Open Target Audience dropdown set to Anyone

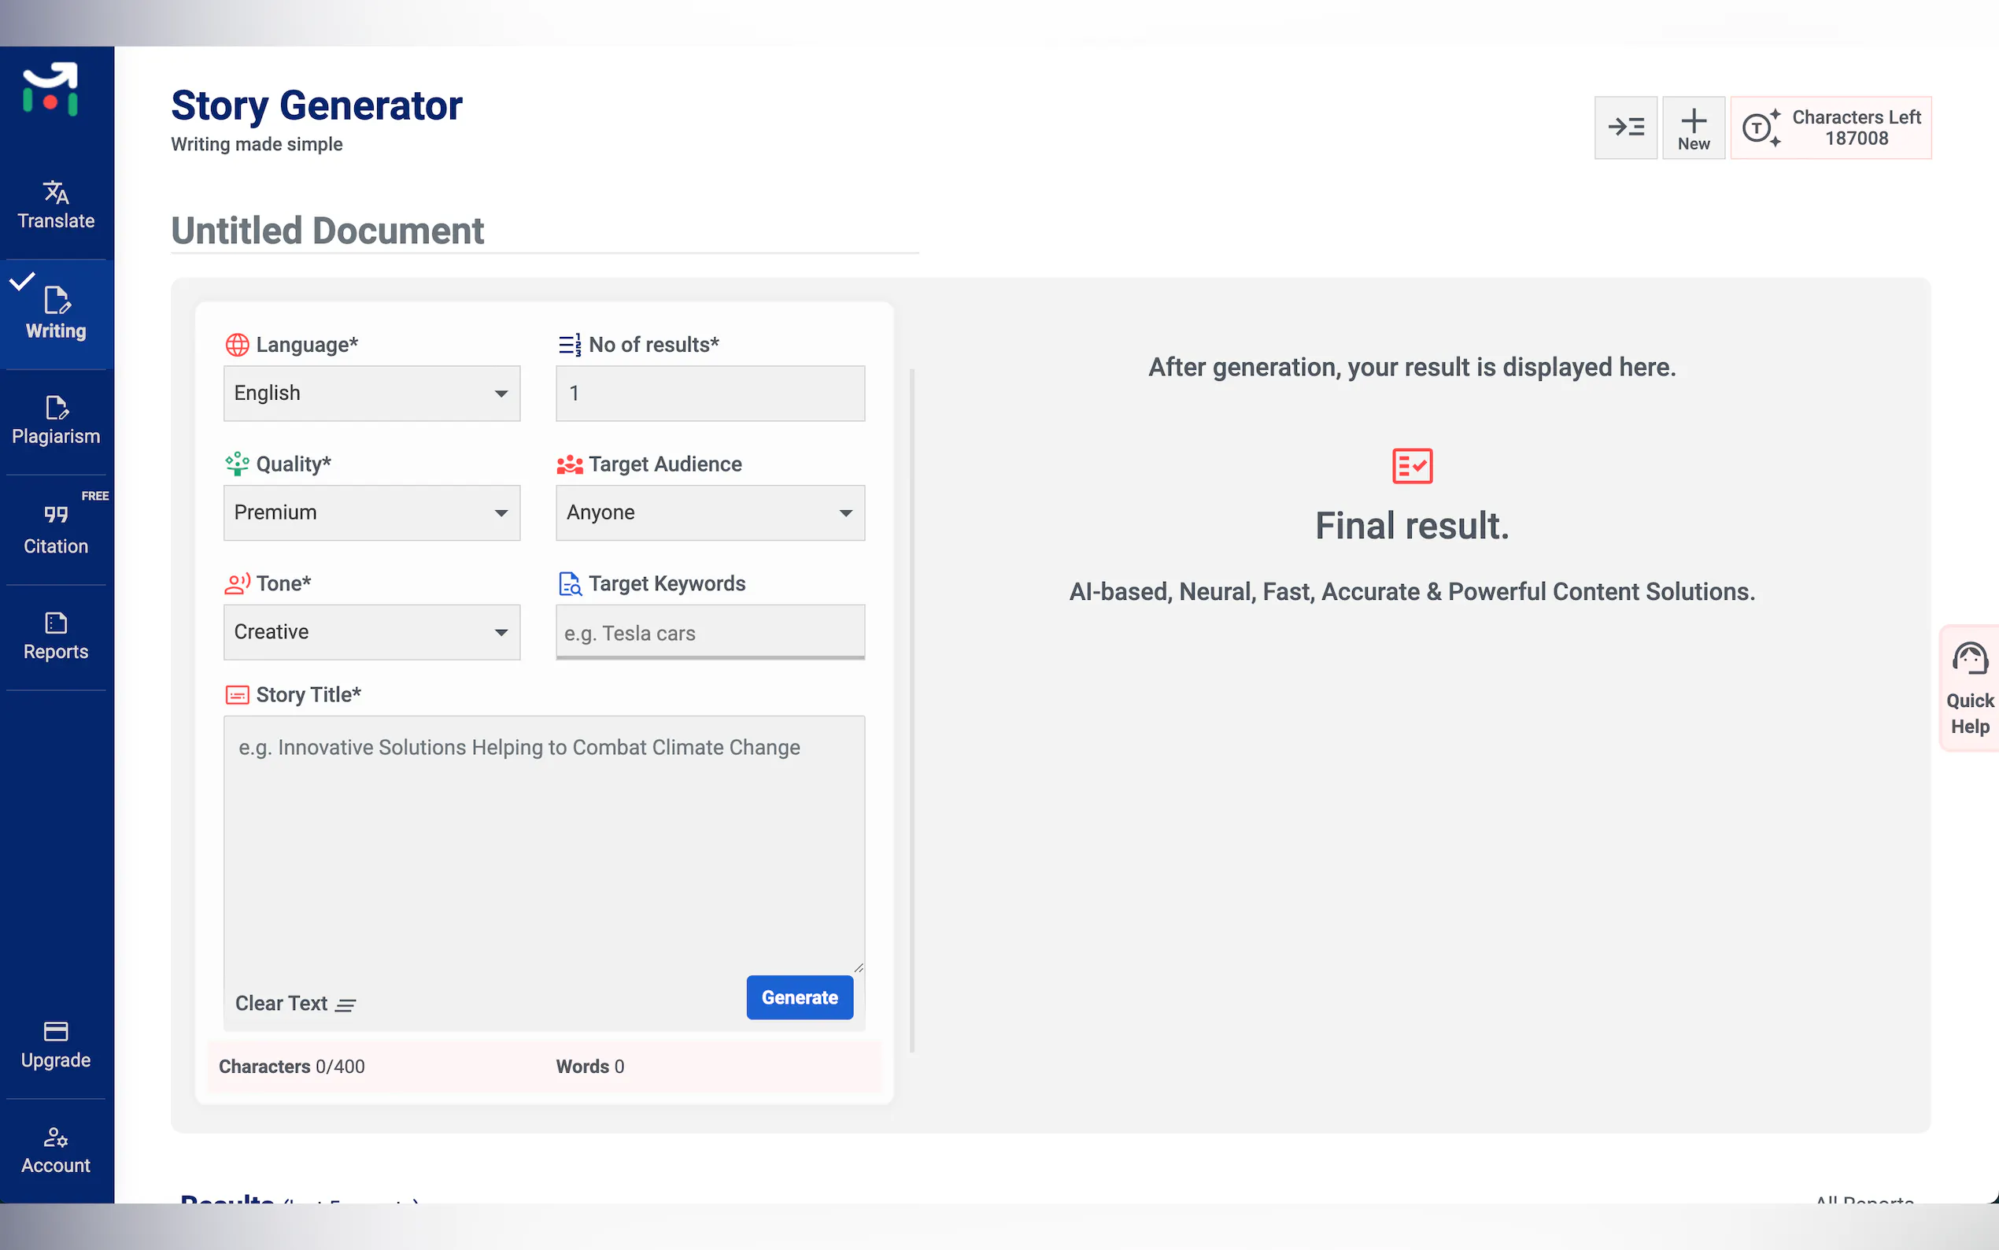(x=709, y=512)
